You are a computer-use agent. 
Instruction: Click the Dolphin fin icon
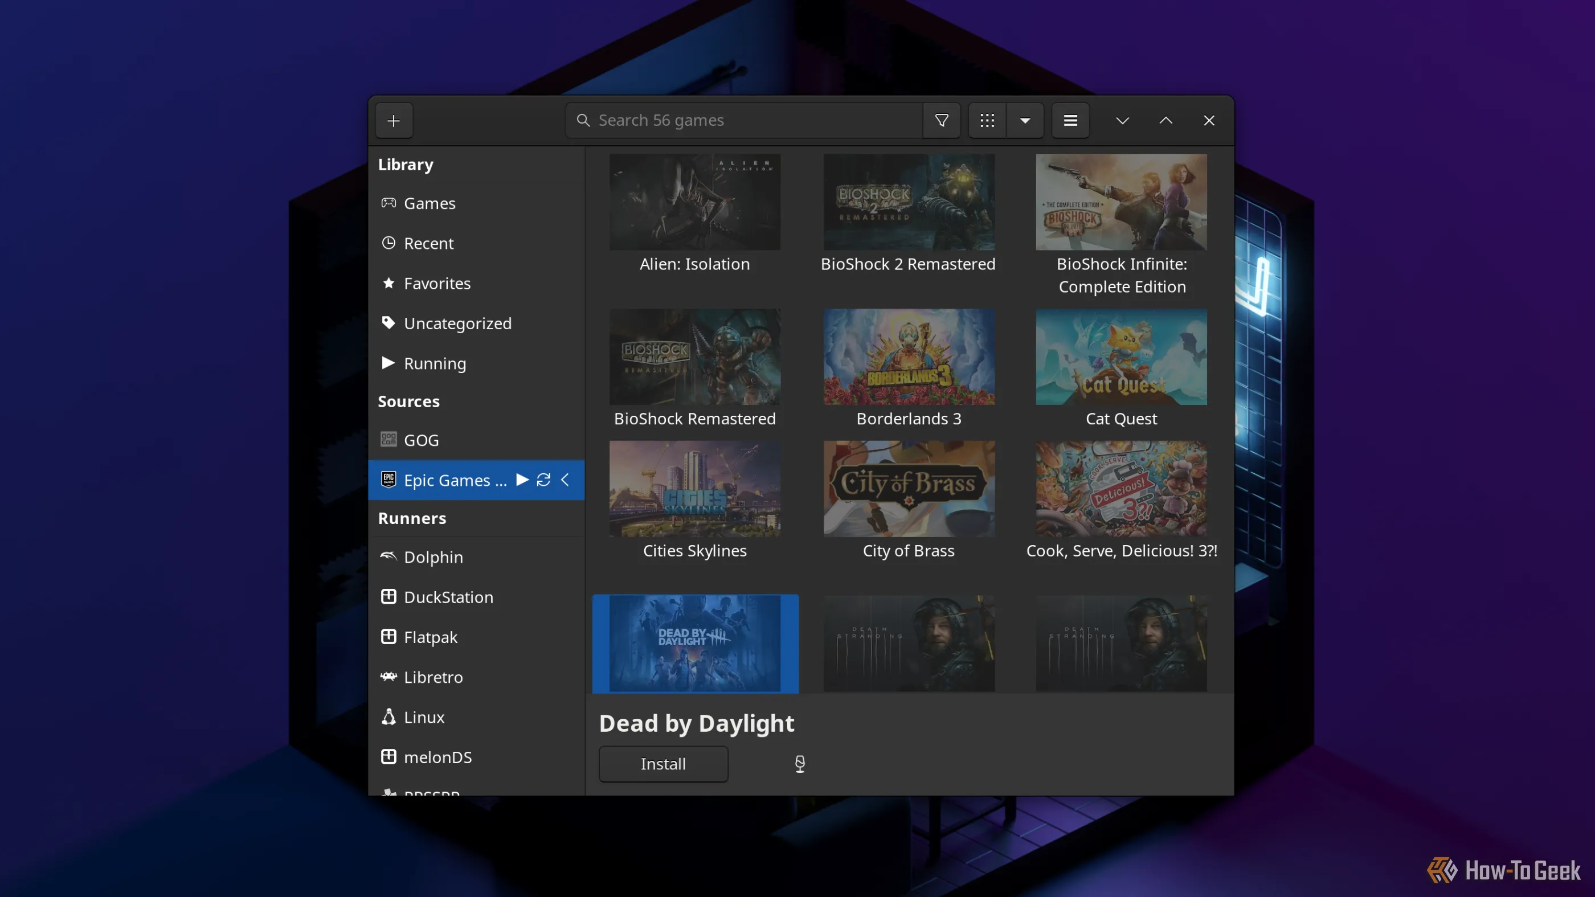pos(388,556)
